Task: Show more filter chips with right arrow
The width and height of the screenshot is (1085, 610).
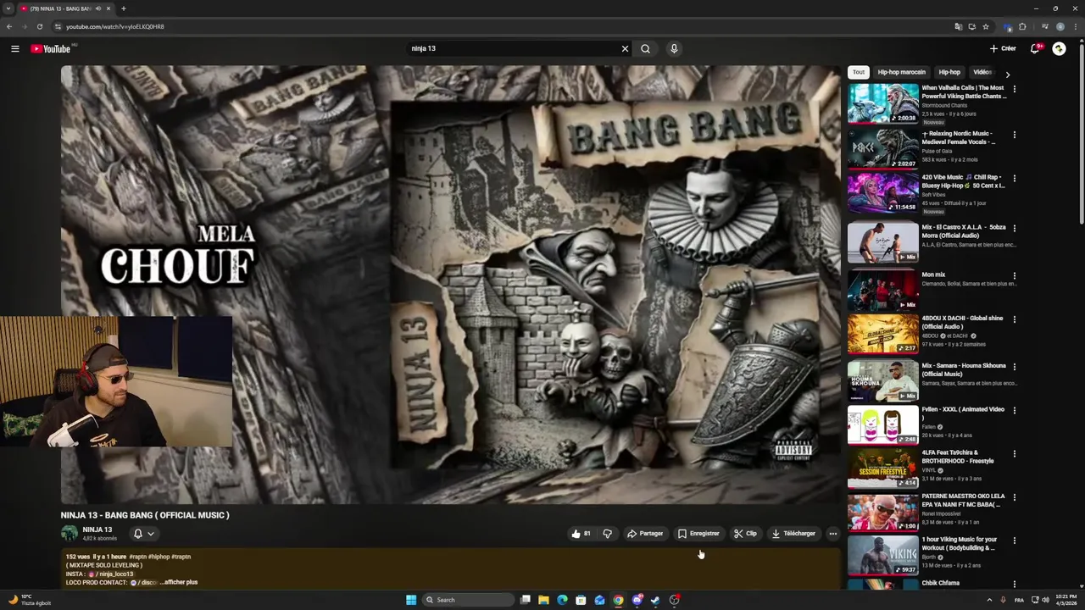Action: [1007, 75]
